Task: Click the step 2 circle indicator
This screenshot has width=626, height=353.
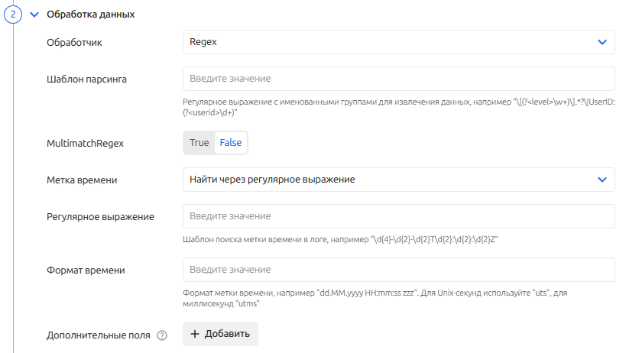Action: [13, 14]
